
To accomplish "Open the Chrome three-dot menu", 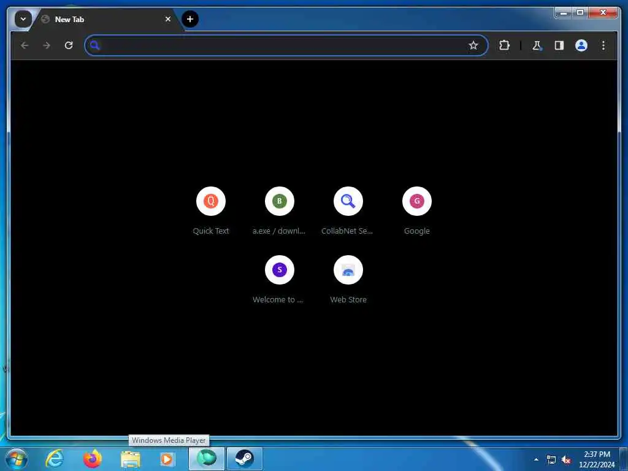I will [603, 45].
